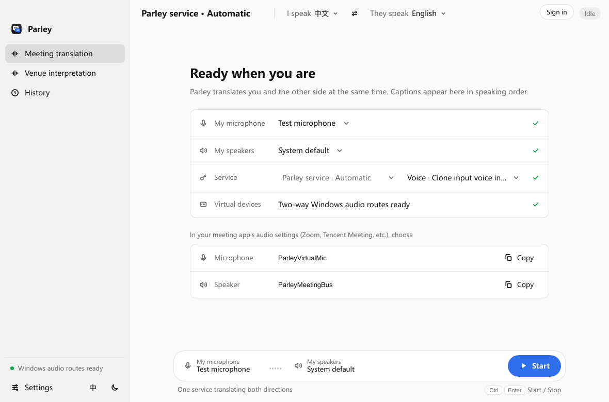Viewport: 609px width, 402px height.
Task: Click the Settings sliders icon
Action: coord(15,388)
